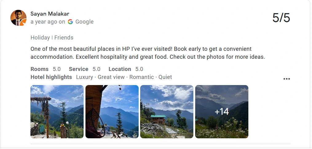The image size is (312, 149).
Task: Click the Romantic highlight
Action: tap(142, 77)
